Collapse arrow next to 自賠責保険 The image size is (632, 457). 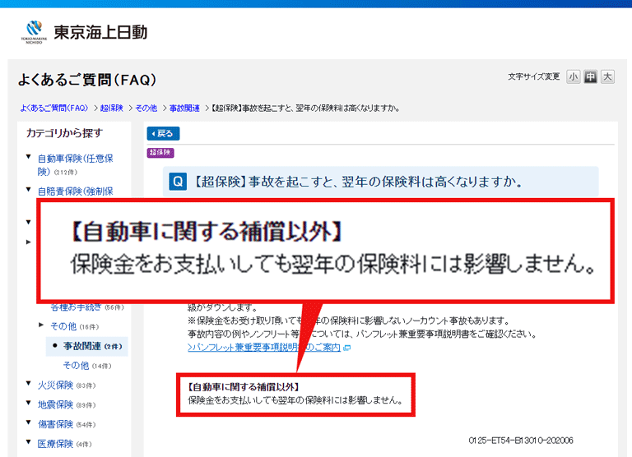(28, 189)
